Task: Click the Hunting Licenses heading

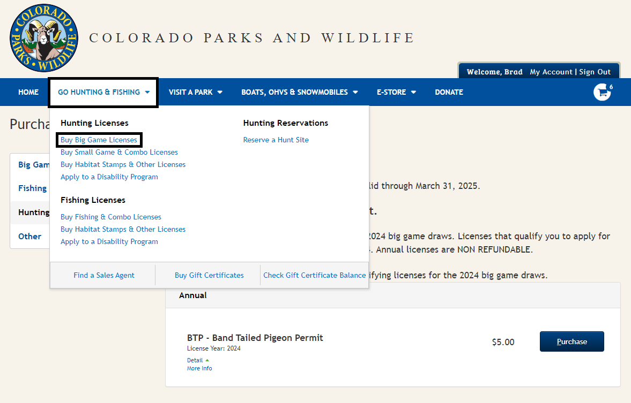Action: coord(94,123)
